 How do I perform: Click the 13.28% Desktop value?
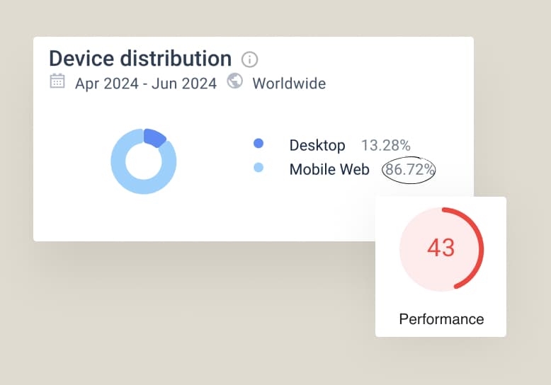385,146
